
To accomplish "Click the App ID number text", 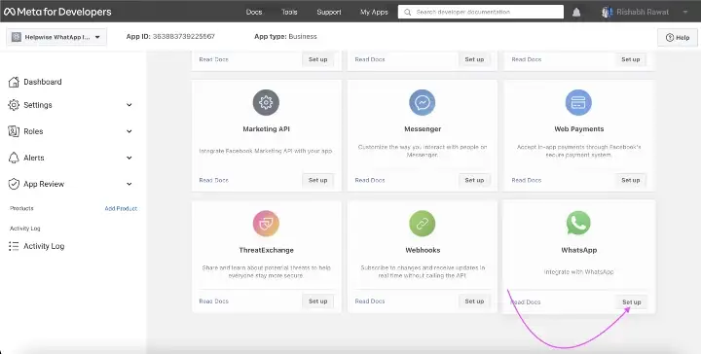I will coord(184,36).
